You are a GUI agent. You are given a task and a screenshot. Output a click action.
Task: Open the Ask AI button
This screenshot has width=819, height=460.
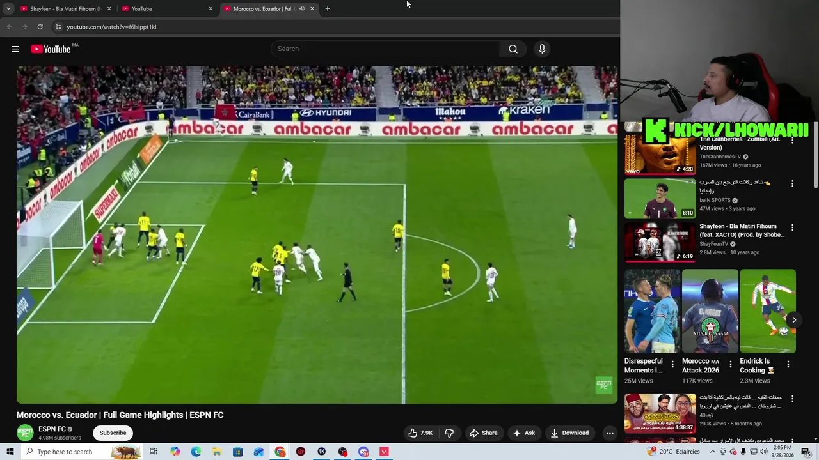tap(523, 433)
